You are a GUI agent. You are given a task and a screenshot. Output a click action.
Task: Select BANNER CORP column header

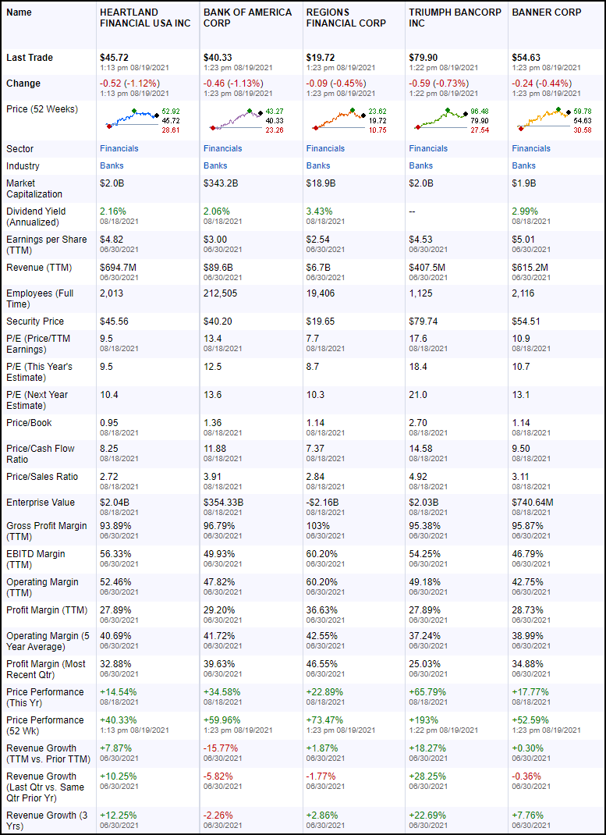click(x=547, y=12)
